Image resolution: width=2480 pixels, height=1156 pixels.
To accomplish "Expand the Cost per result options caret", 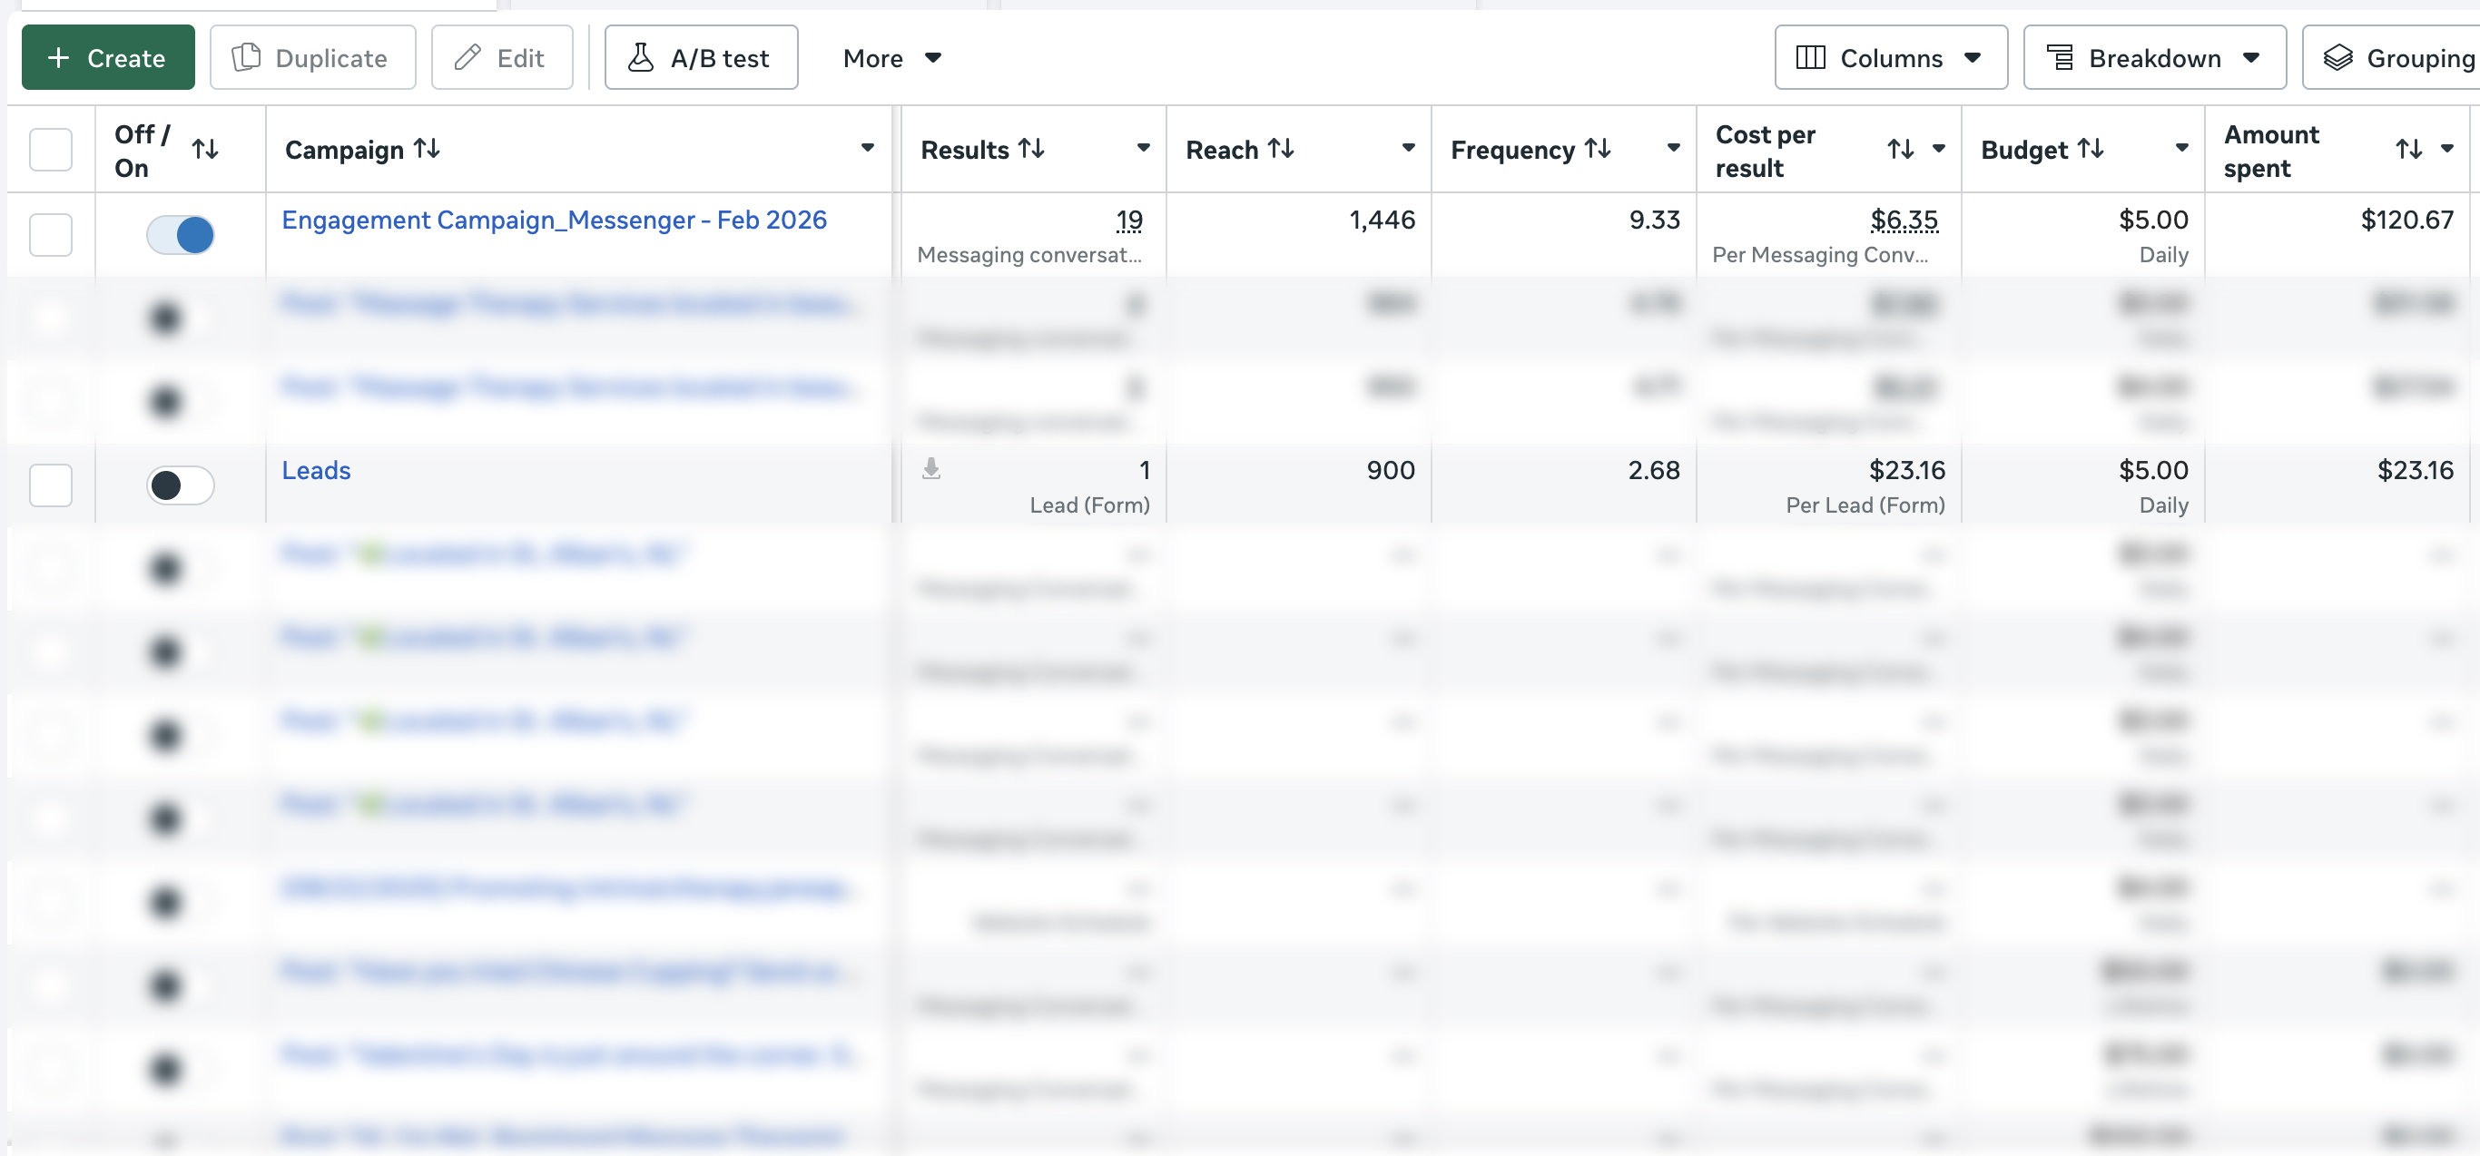I will click(1939, 148).
